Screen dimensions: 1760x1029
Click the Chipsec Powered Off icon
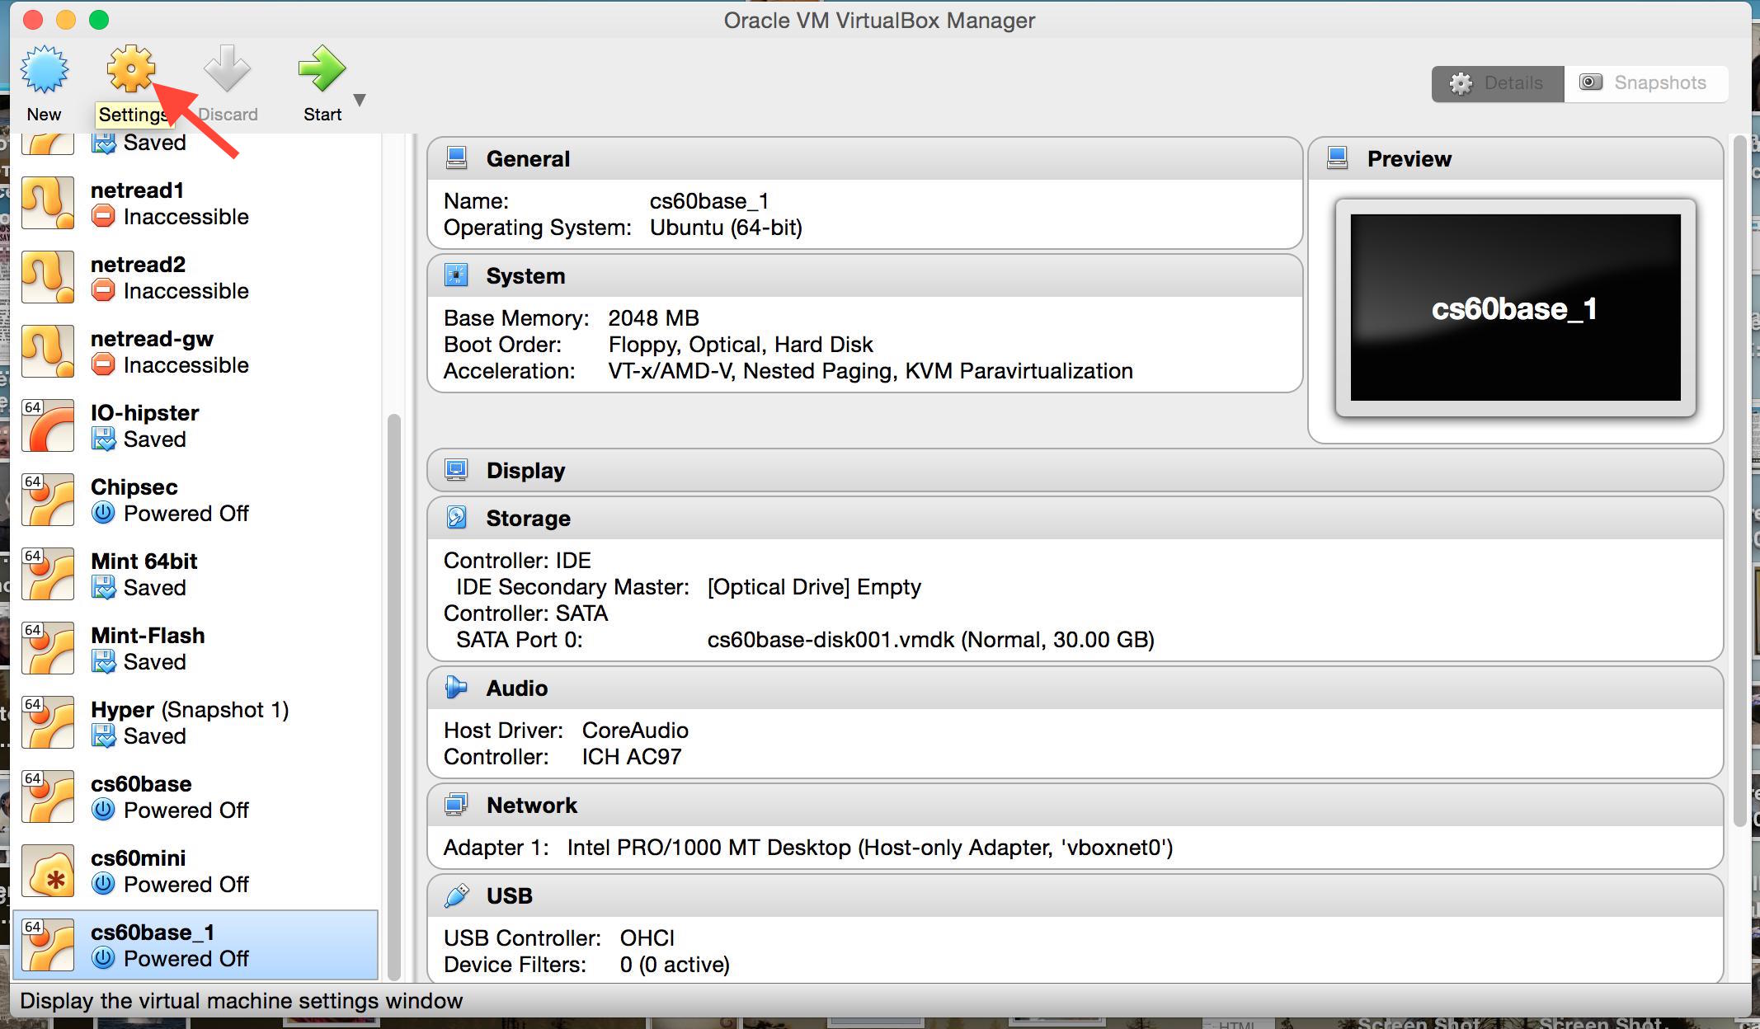click(x=103, y=513)
